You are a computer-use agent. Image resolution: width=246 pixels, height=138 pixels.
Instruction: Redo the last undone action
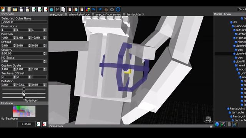pyautogui.click(x=100, y=9)
